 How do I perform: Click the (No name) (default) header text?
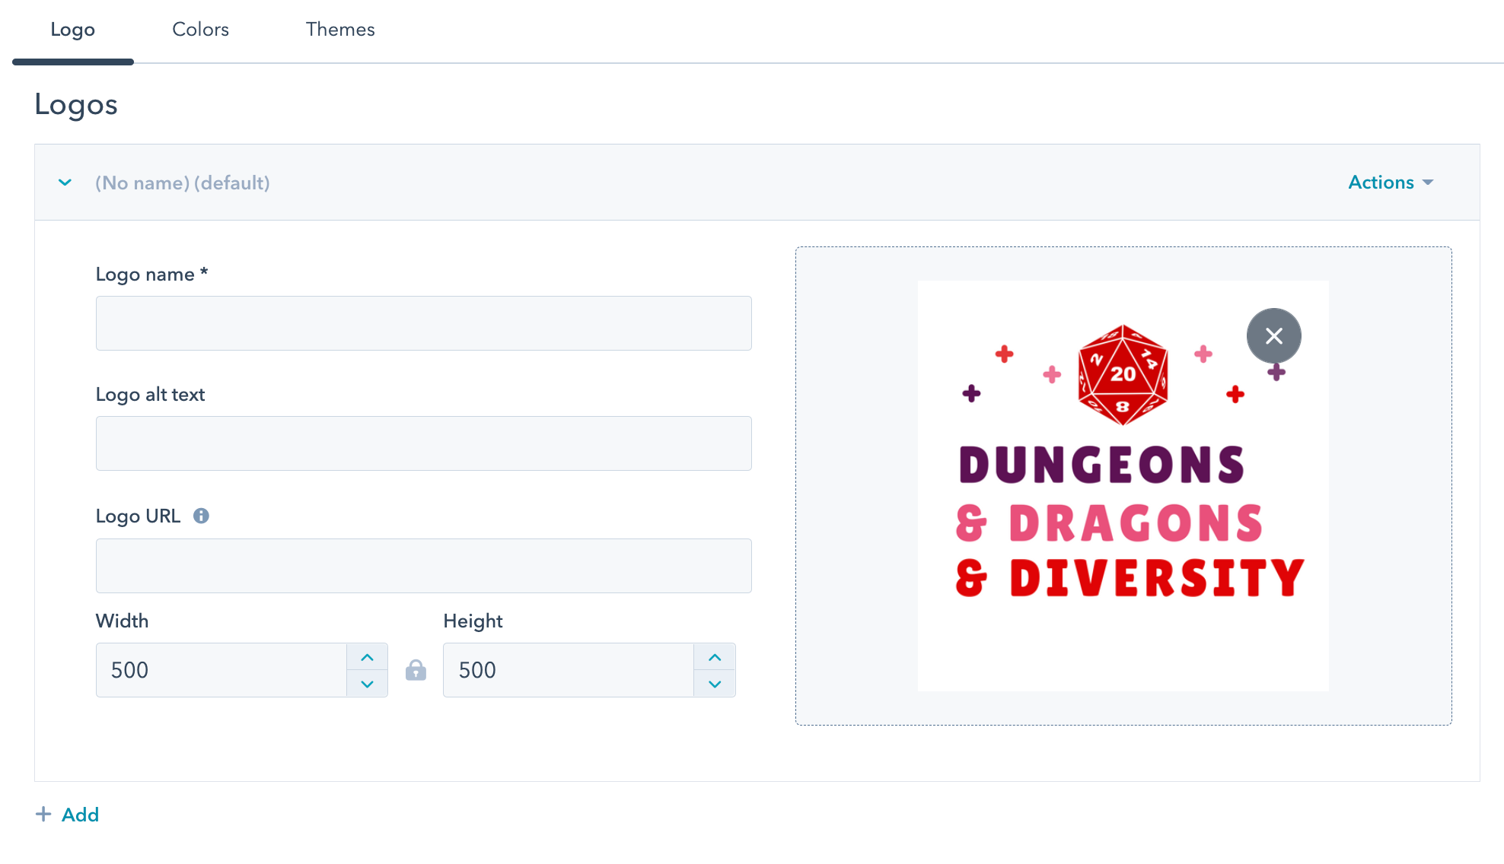(183, 183)
